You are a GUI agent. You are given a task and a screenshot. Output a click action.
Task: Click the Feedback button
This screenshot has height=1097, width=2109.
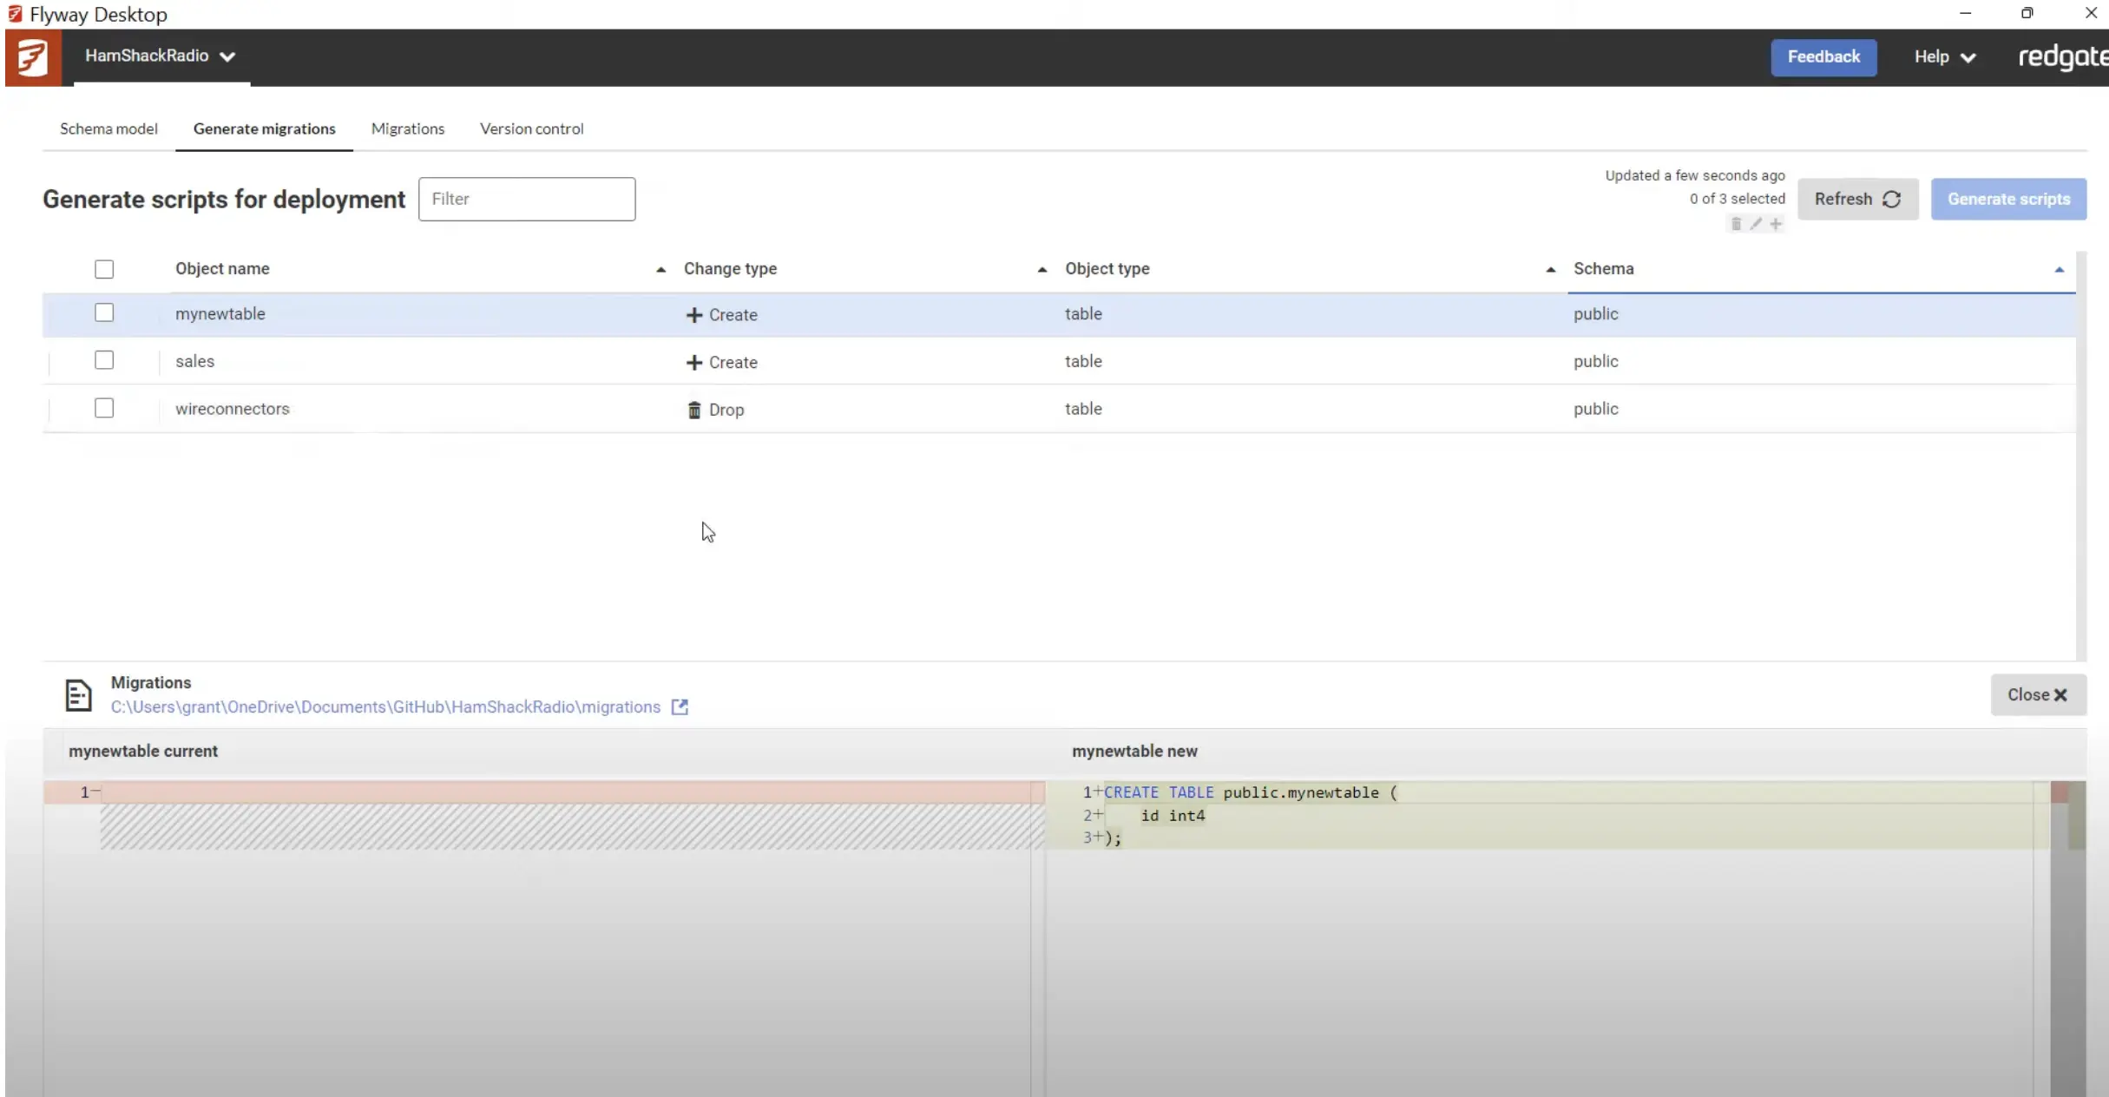coord(1824,56)
